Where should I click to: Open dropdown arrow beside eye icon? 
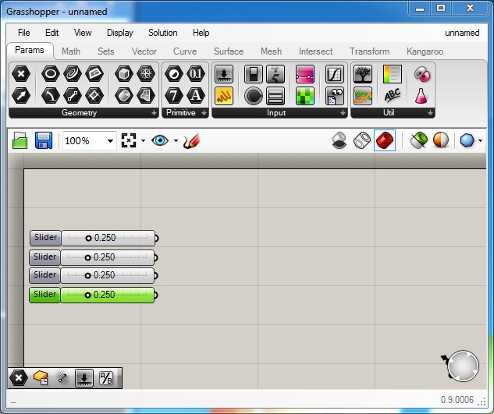click(176, 140)
